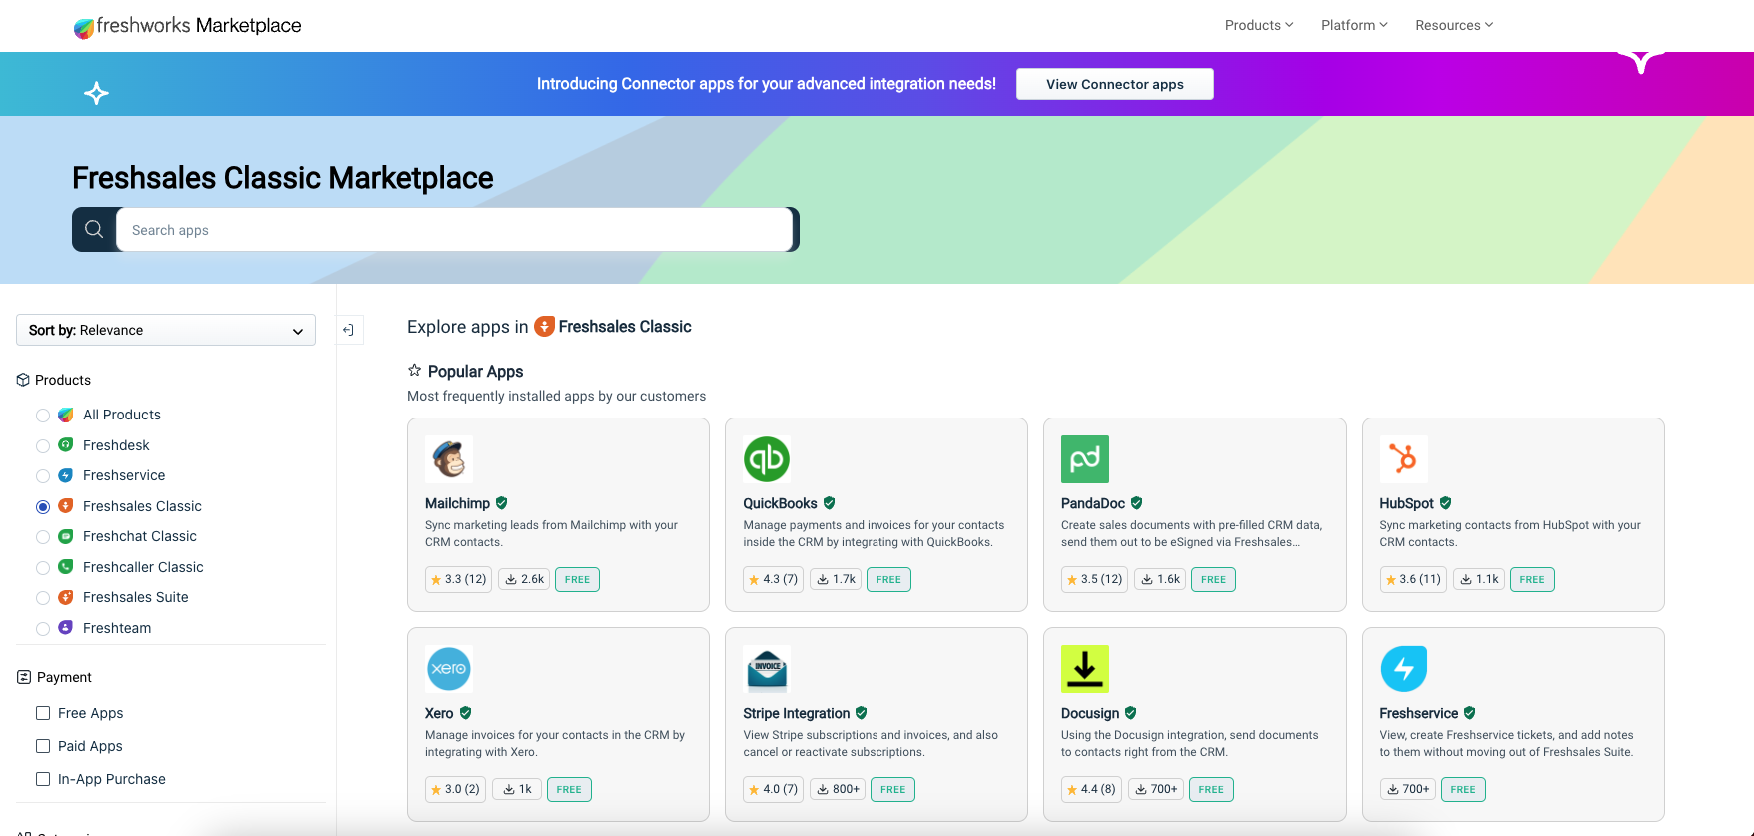Open the QuickBooks app title link
1754x836 pixels.
[780, 503]
